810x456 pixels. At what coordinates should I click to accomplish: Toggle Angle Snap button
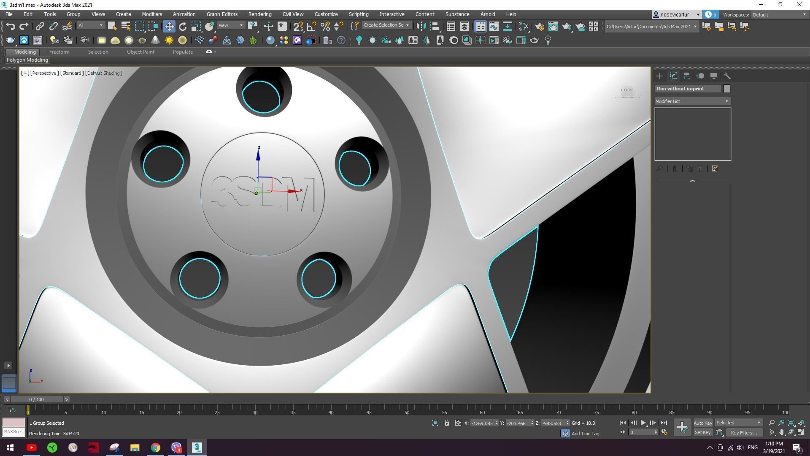[311, 26]
